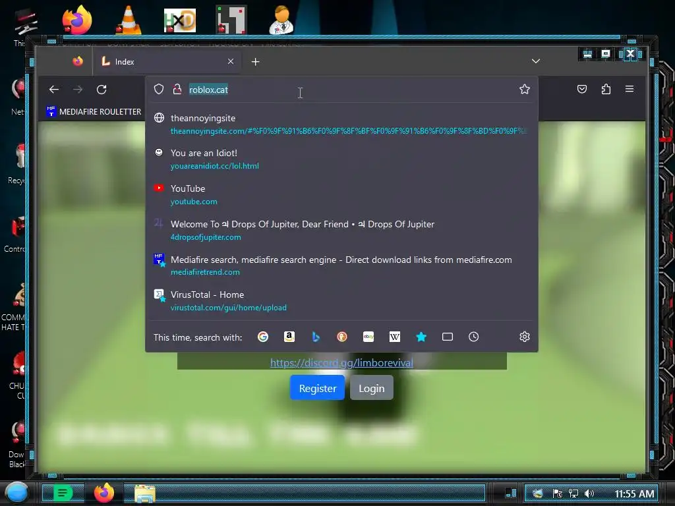675x506 pixels.
Task: Open Firefox View pinned tab
Action: click(x=78, y=61)
